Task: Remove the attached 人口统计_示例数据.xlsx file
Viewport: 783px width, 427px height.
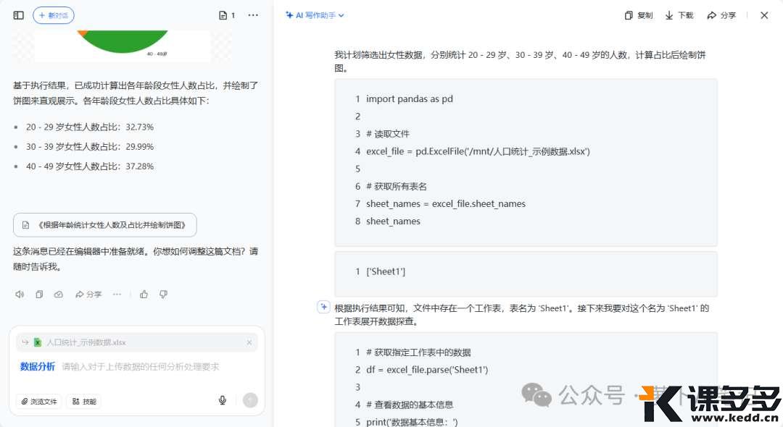Action: coord(249,342)
